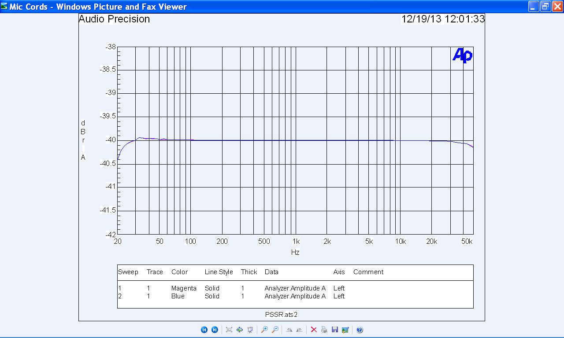
Task: Click the '200' frequency axis label
Action: pyautogui.click(x=222, y=241)
